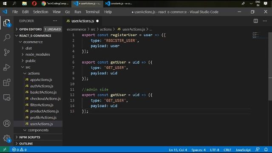Click the unsaved dot on userActions.js tab
The width and height of the screenshot is (272, 153).
tap(97, 21)
